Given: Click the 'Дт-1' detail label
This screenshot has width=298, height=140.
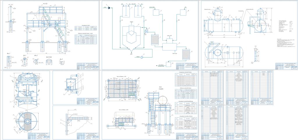Looking at the screenshot, I should coord(25,55).
